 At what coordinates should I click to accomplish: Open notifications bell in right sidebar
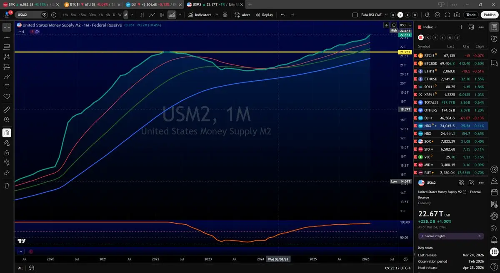coord(494,240)
